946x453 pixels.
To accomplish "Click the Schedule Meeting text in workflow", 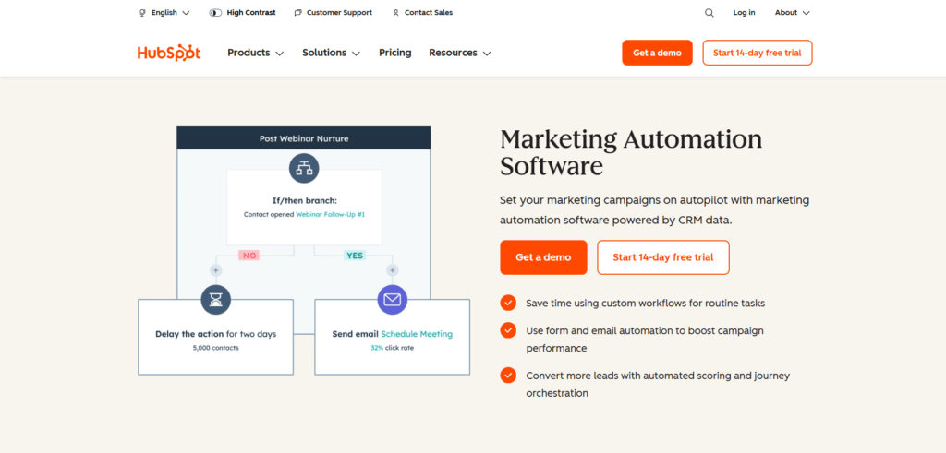I will (417, 334).
